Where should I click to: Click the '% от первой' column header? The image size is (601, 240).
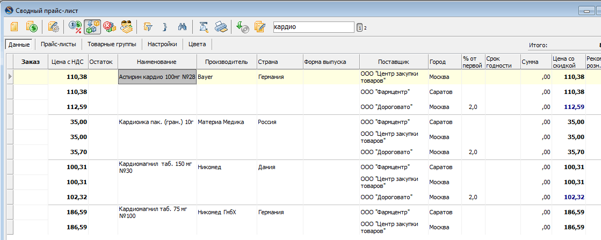click(x=473, y=62)
